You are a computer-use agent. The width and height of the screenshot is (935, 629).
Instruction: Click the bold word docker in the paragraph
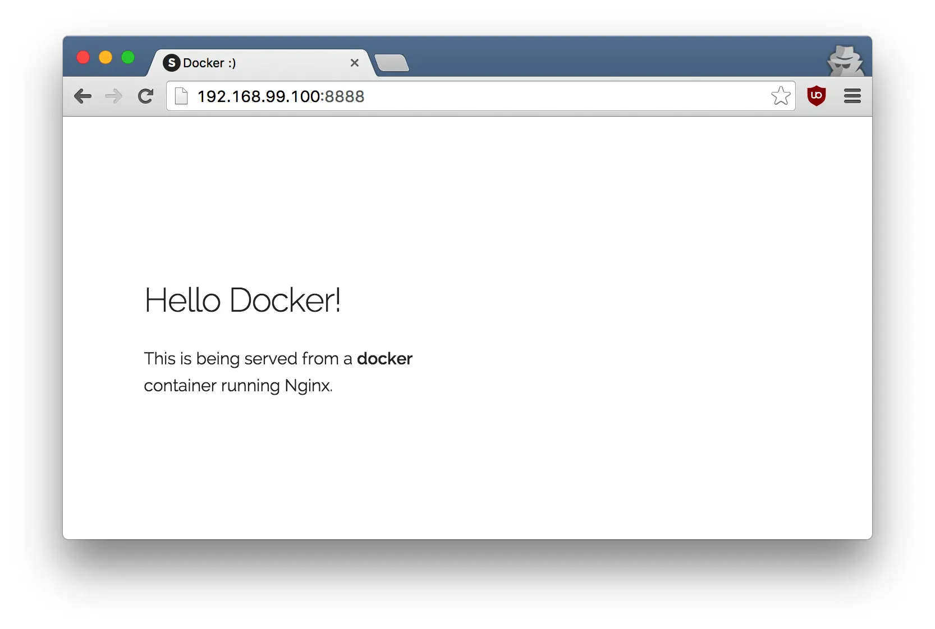click(384, 359)
